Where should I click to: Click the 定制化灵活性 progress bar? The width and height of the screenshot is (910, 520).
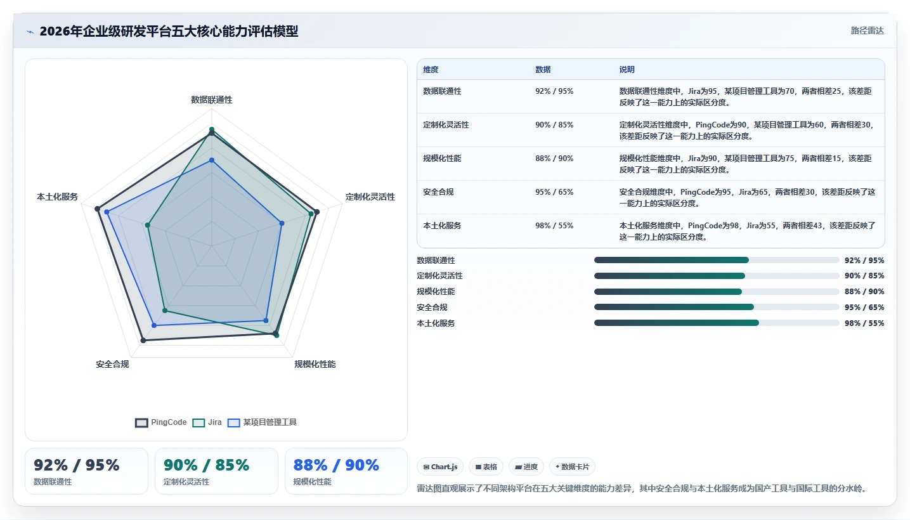coord(717,276)
